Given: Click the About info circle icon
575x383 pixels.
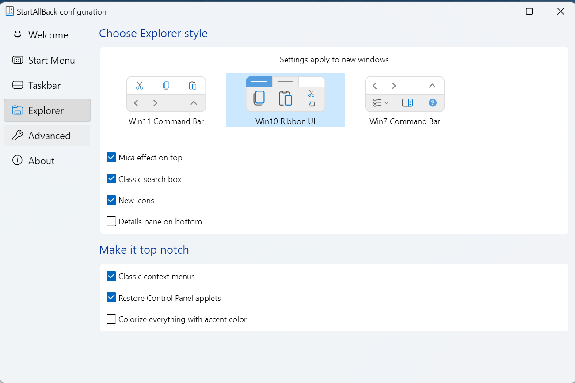Looking at the screenshot, I should click(x=18, y=161).
